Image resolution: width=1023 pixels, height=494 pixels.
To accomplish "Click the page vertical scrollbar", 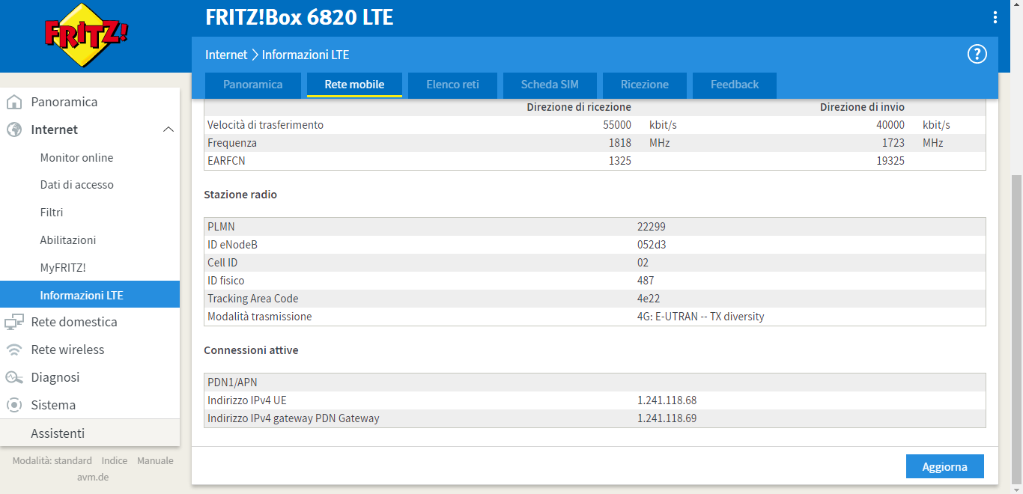I will 1016,329.
